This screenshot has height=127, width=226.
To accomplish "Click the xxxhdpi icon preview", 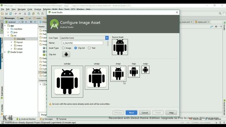I will [67, 81].
